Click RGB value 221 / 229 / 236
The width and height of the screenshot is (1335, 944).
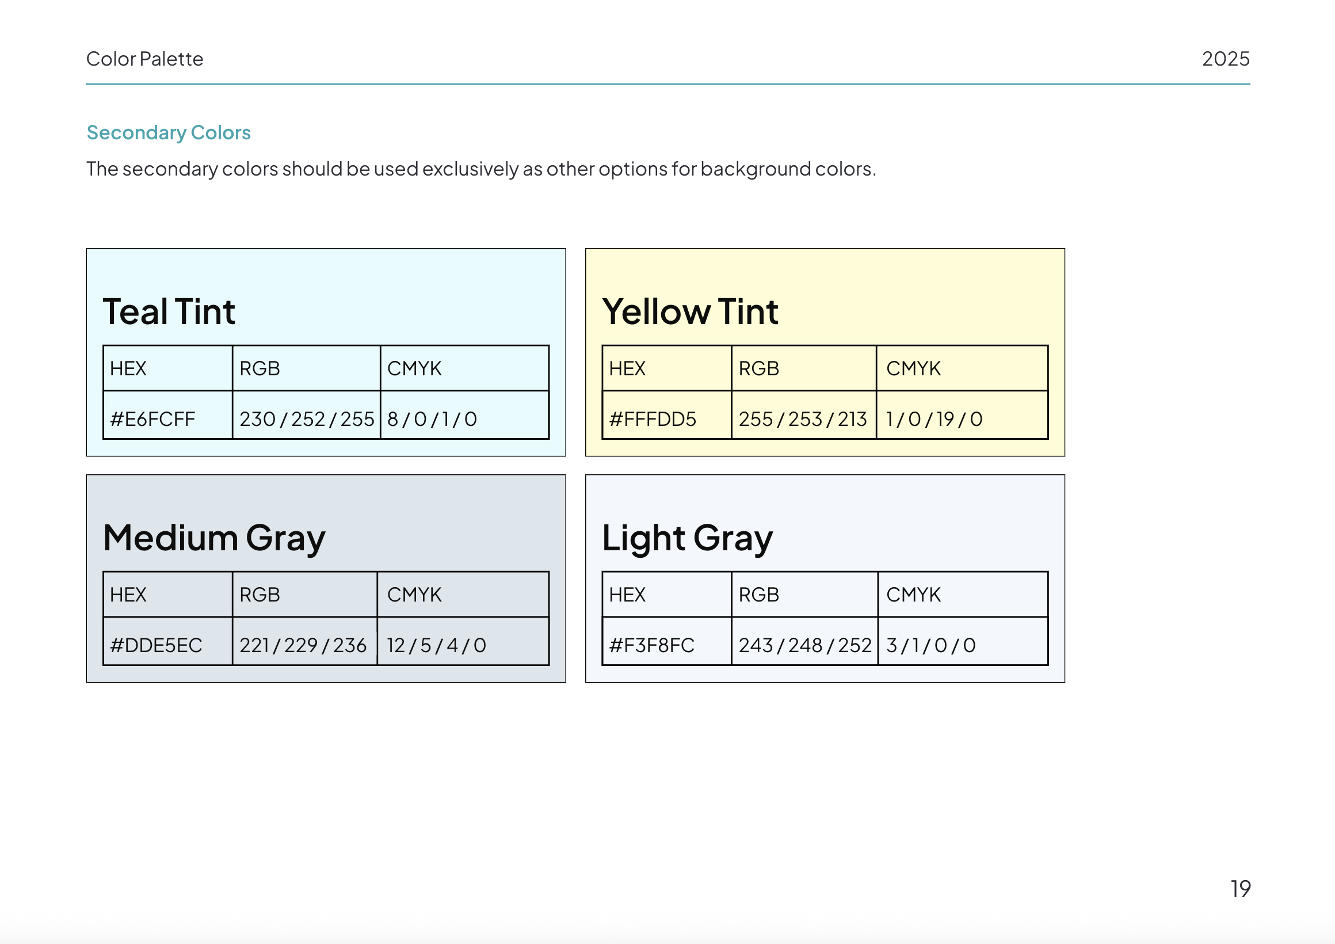pos(303,646)
